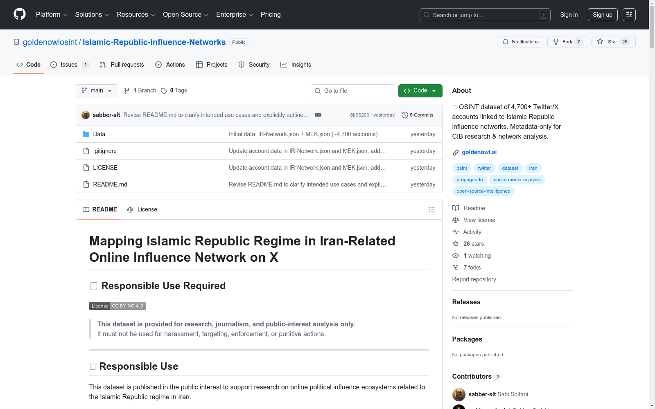The width and height of the screenshot is (655, 409).
Task: Open the Pull requests tab
Action: pyautogui.click(x=122, y=65)
